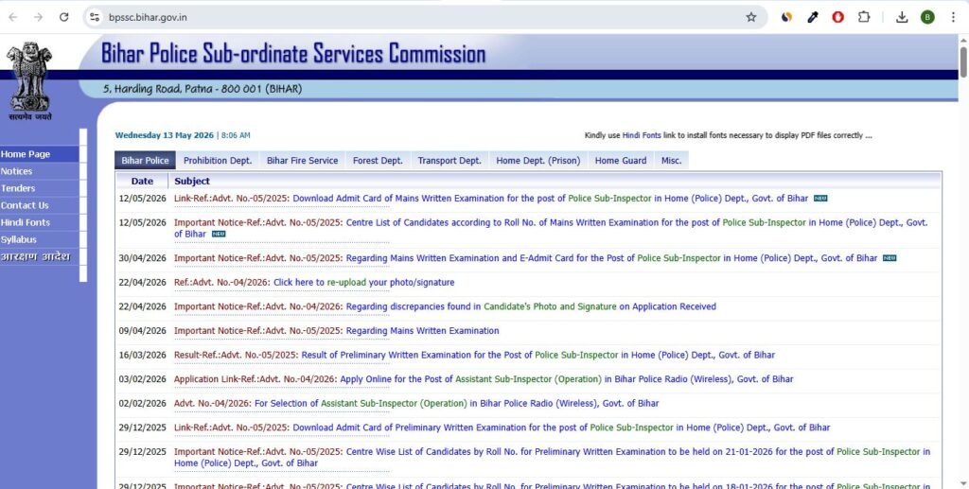This screenshot has width=969, height=489.
Task: Switch to Home Dept. (Prison) tab
Action: pos(538,161)
